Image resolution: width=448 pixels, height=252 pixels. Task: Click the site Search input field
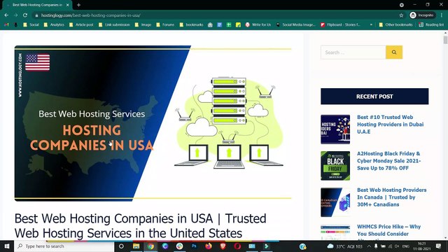coord(353,52)
